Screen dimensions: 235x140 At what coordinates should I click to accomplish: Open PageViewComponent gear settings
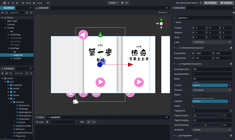[231, 64]
